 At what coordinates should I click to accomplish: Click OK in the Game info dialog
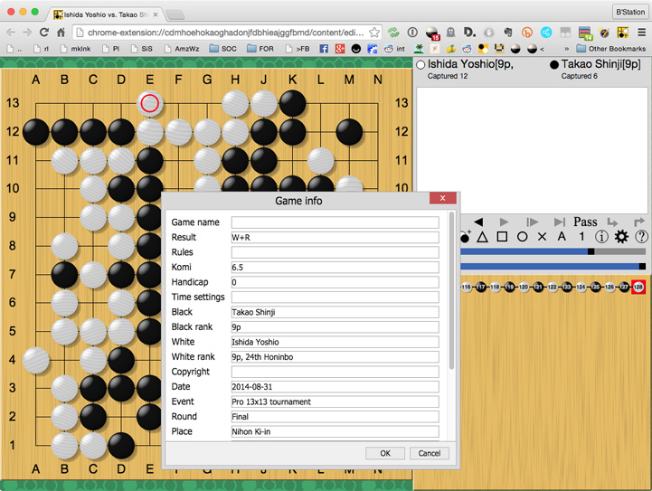pos(385,453)
